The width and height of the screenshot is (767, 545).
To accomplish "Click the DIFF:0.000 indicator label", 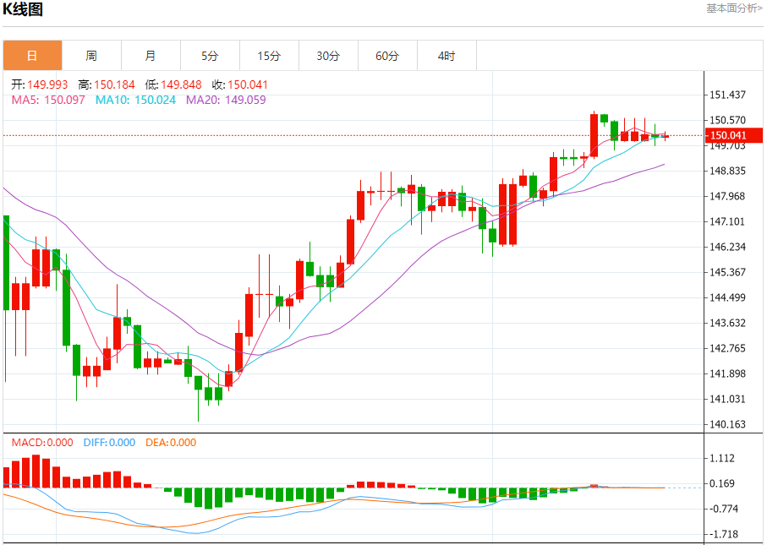I will pyautogui.click(x=109, y=443).
